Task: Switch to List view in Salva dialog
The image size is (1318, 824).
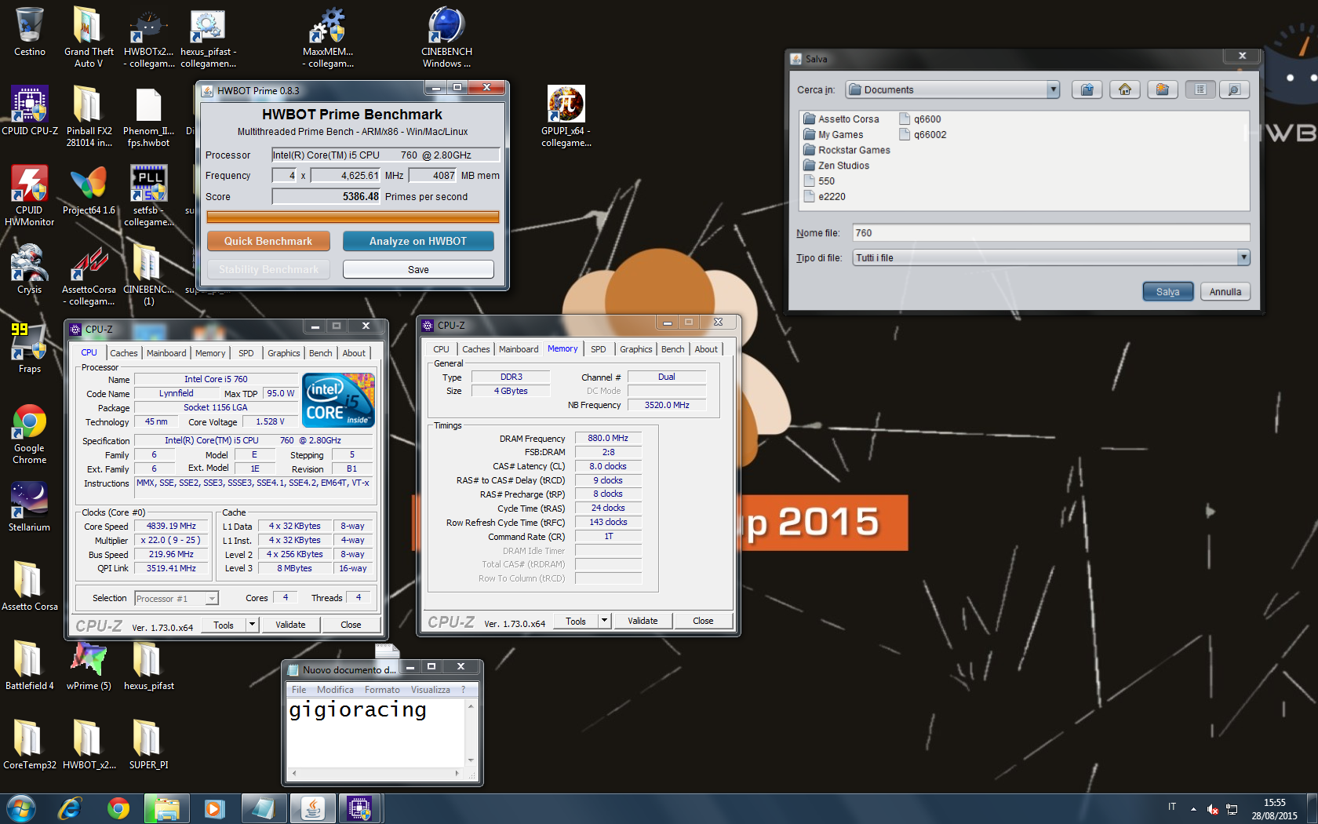Action: tap(1200, 89)
